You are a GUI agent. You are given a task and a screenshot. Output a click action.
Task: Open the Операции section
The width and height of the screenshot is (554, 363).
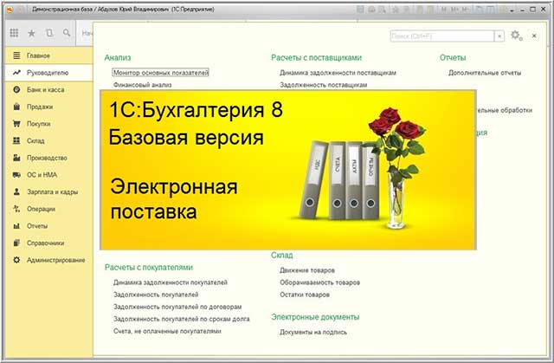(x=49, y=209)
